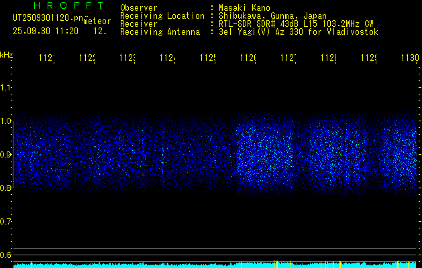
Task: Click the 0.7 frequency axis label
Action: [x=5, y=222]
